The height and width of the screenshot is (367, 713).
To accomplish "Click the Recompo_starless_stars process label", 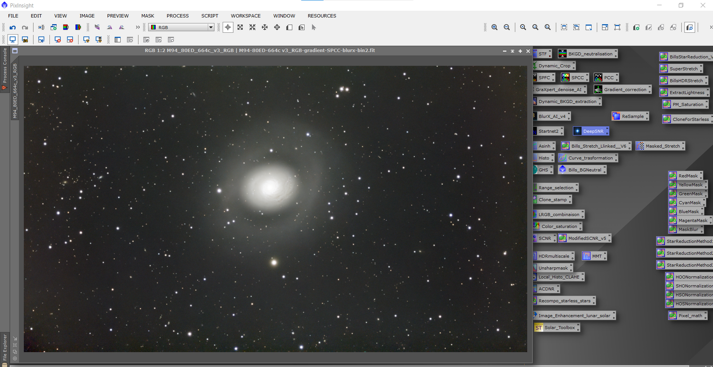I will pos(564,301).
